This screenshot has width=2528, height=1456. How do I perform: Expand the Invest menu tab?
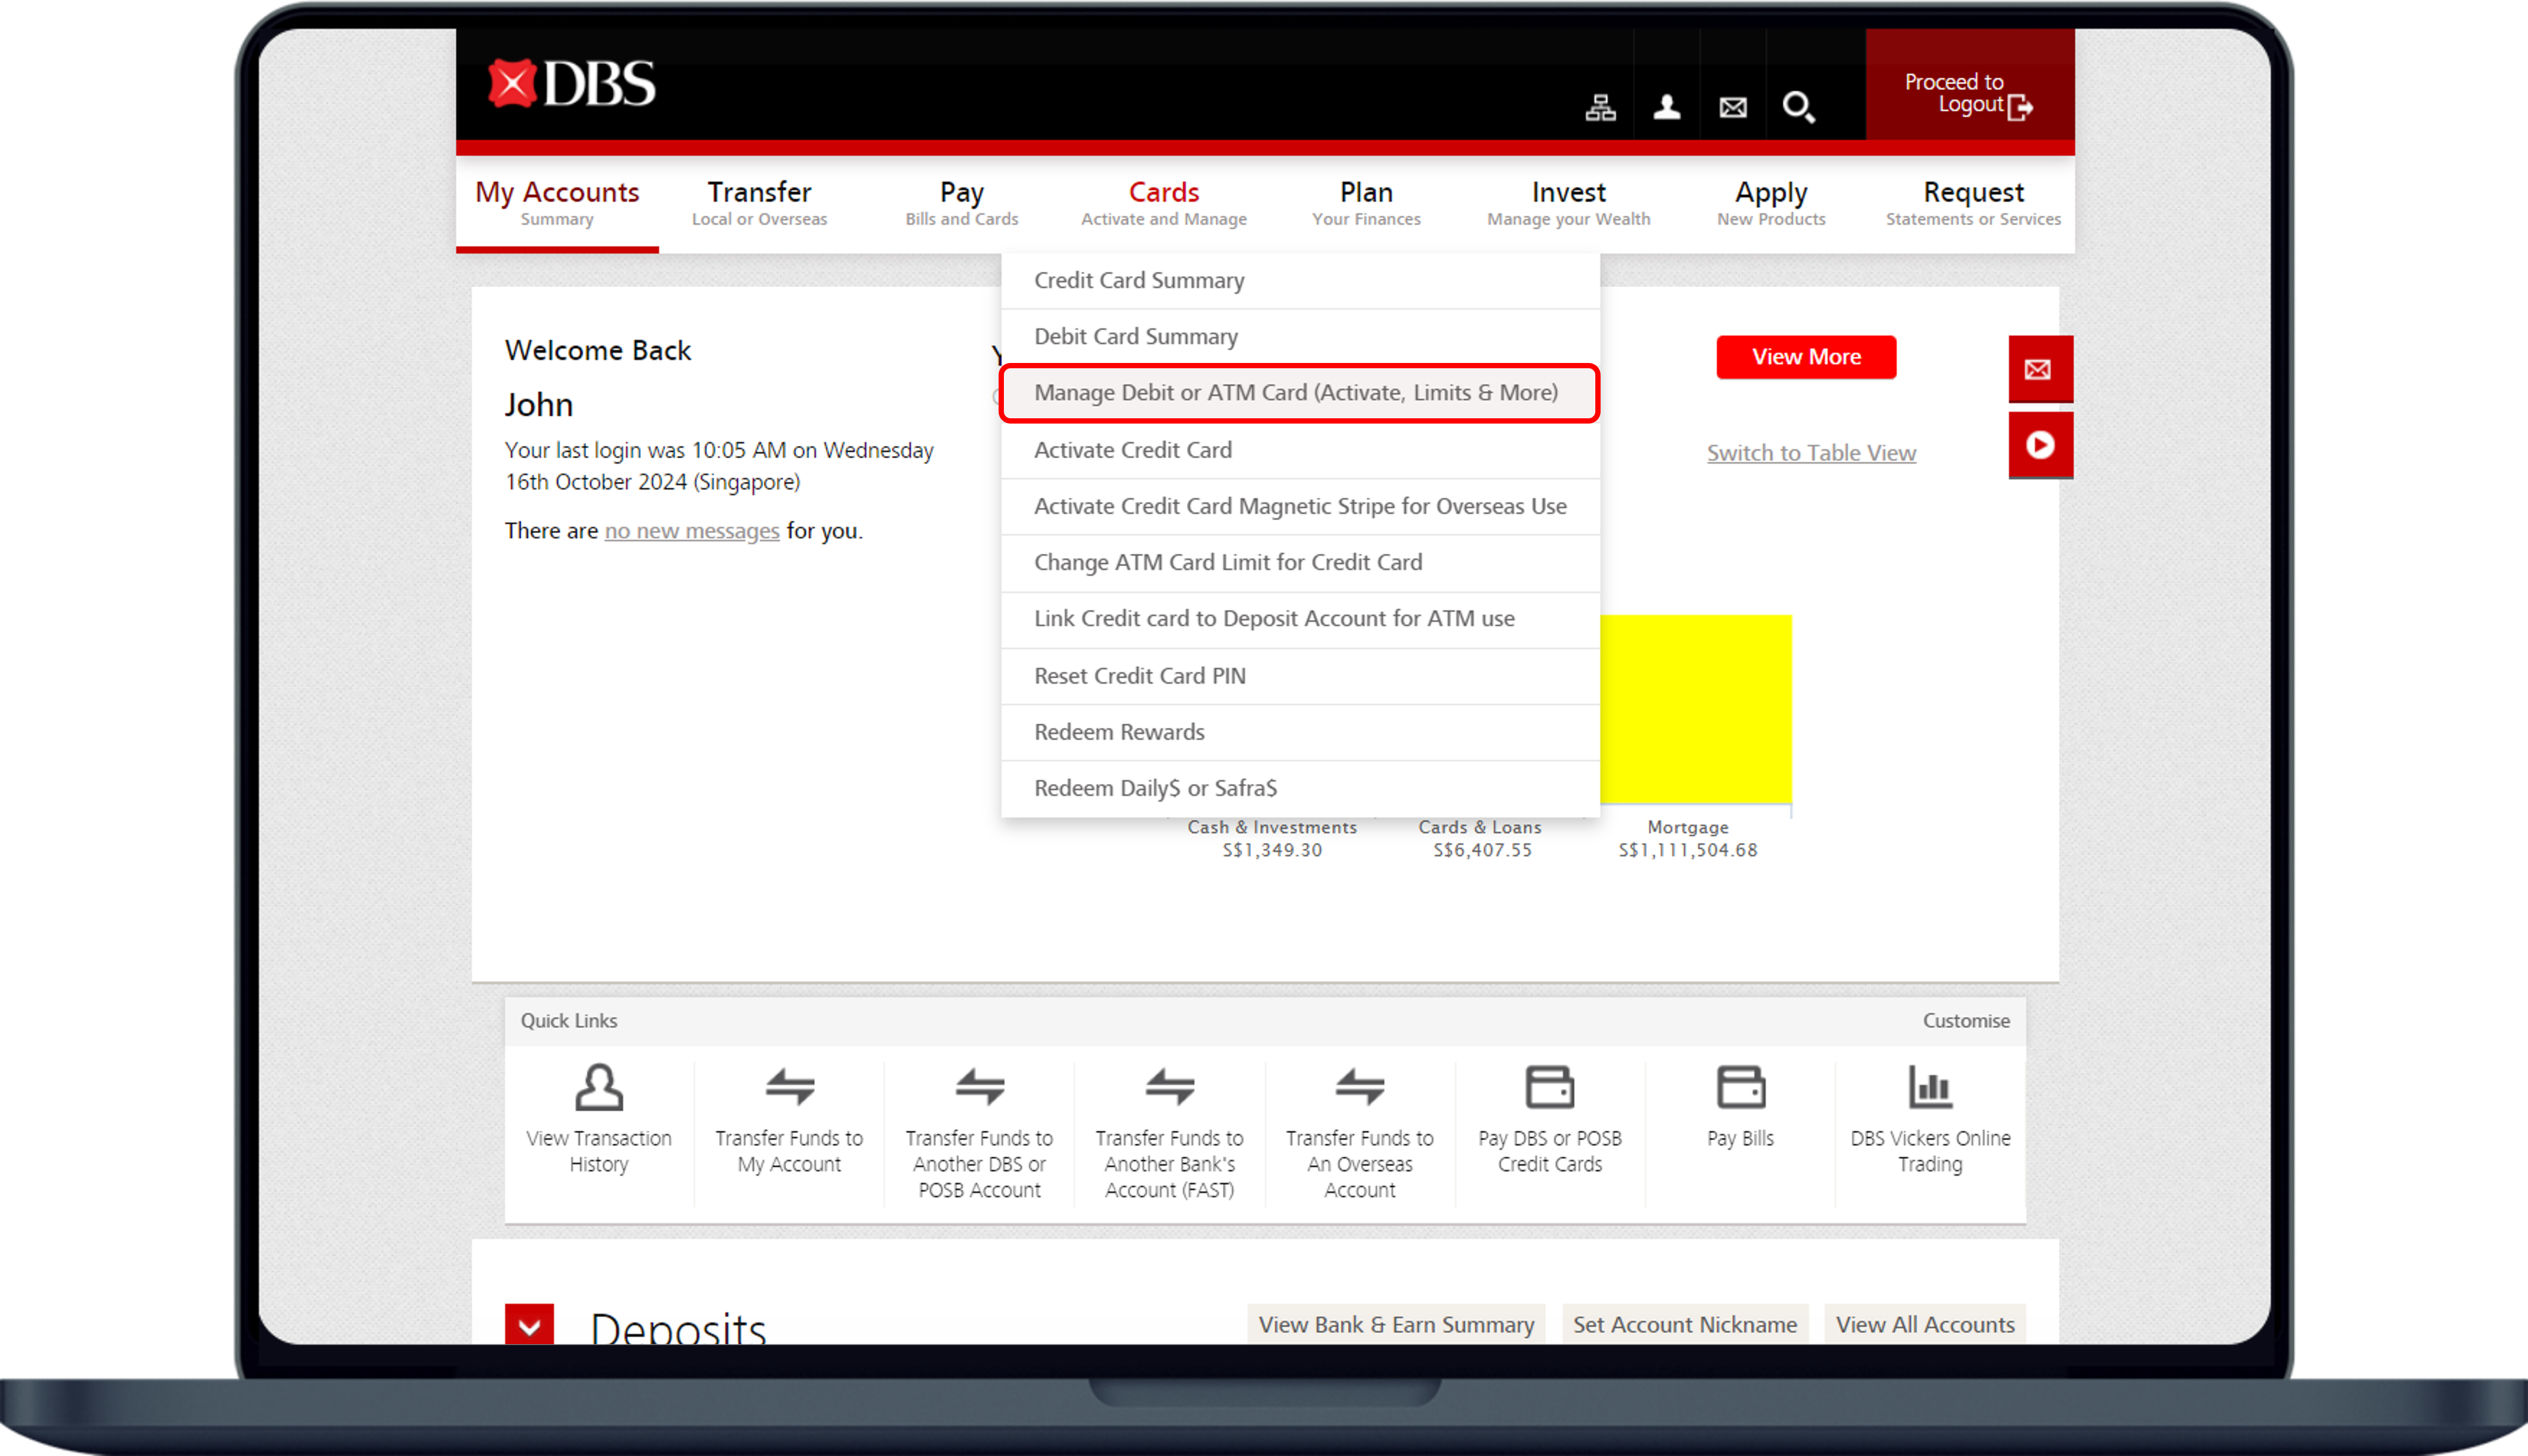tap(1568, 203)
